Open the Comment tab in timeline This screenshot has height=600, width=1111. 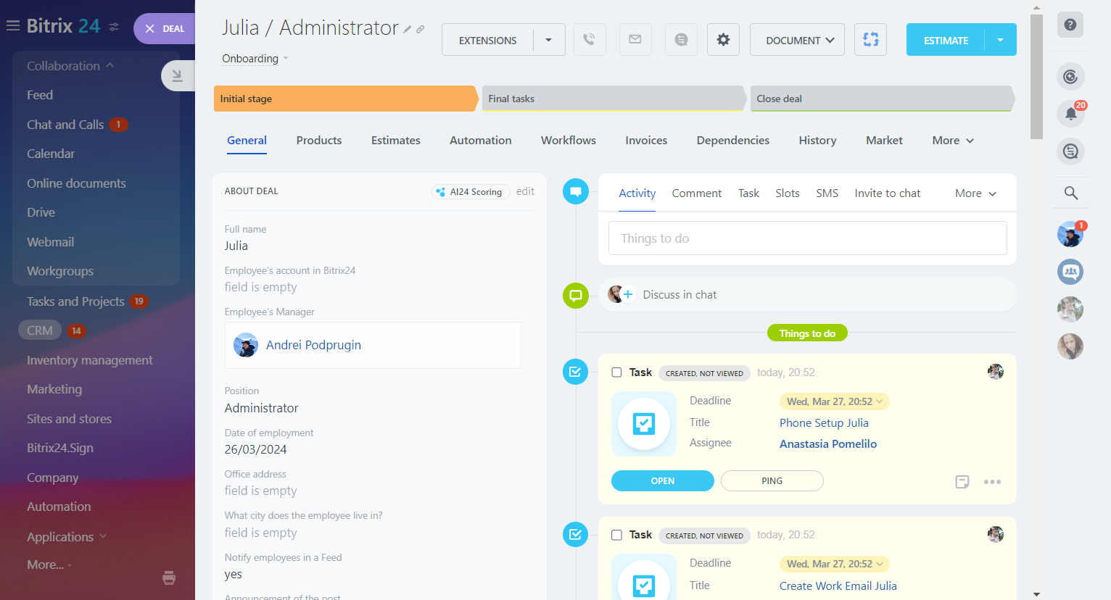click(x=696, y=193)
